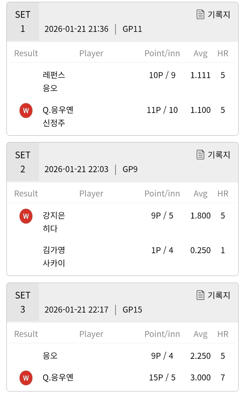
Task: Open the SET 1 기록지 document icon
Action: point(200,14)
